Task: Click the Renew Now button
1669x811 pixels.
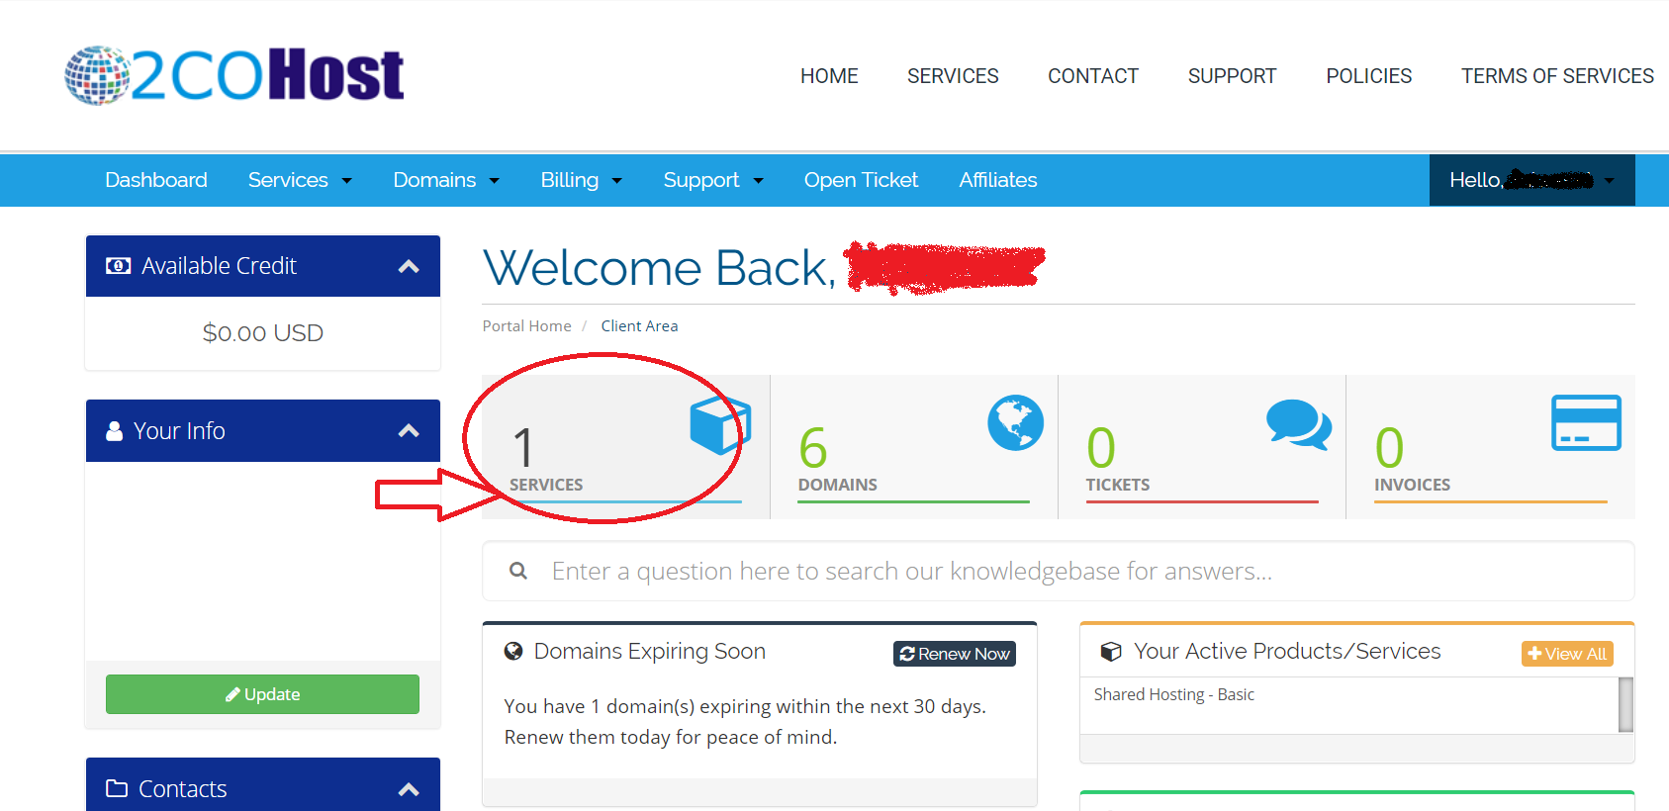Action: click(955, 654)
